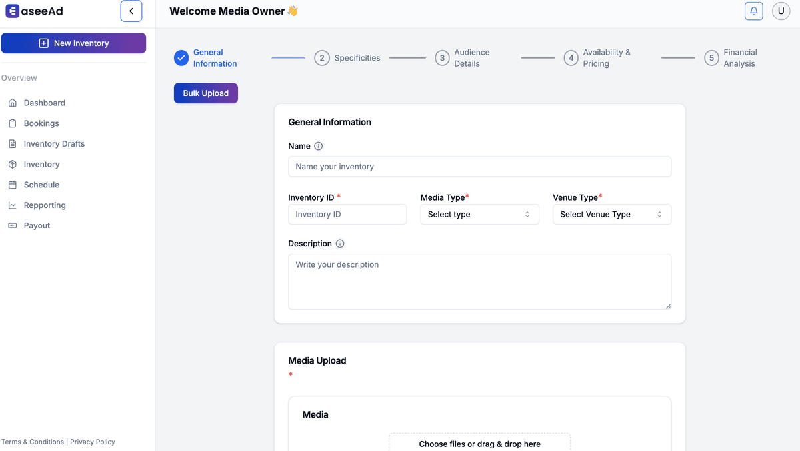Viewport: 800px width, 451px height.
Task: Click the step 5 circle for Financial Analysis
Action: (x=711, y=58)
